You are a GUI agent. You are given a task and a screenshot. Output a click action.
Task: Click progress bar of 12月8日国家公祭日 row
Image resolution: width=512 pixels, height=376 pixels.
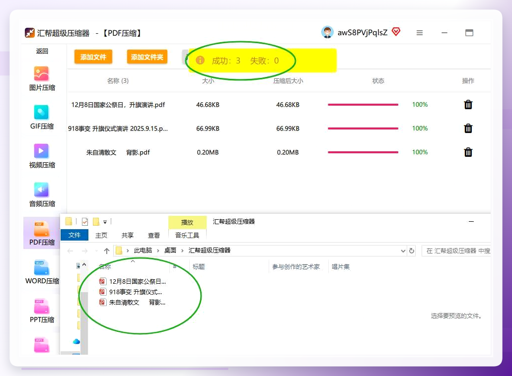pos(363,105)
